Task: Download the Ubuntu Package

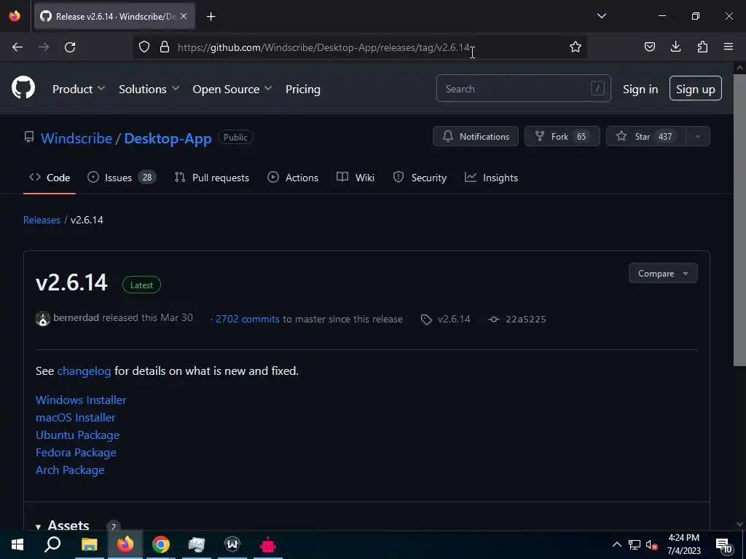Action: 77,435
